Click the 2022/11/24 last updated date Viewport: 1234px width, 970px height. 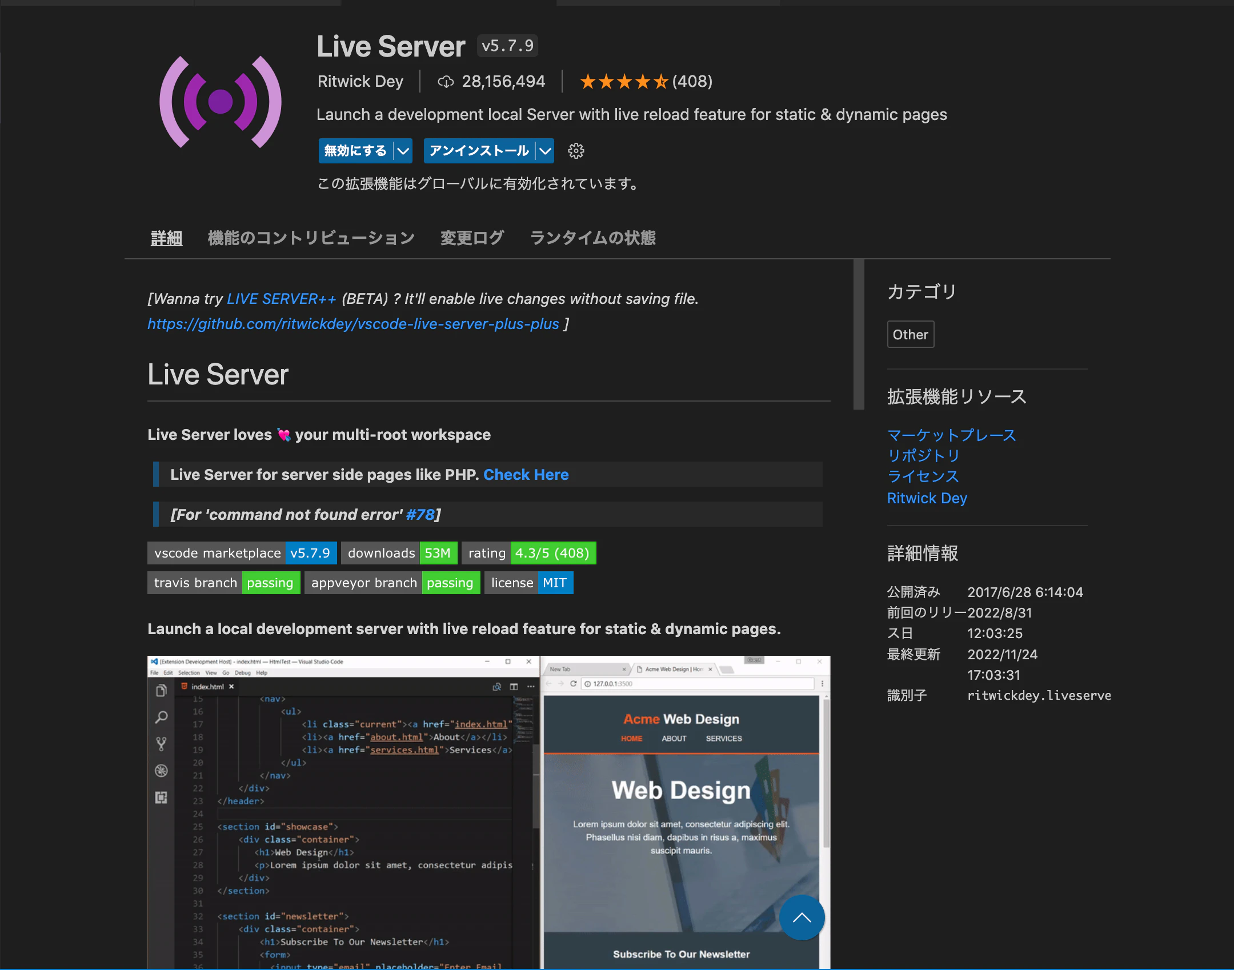coord(1003,664)
